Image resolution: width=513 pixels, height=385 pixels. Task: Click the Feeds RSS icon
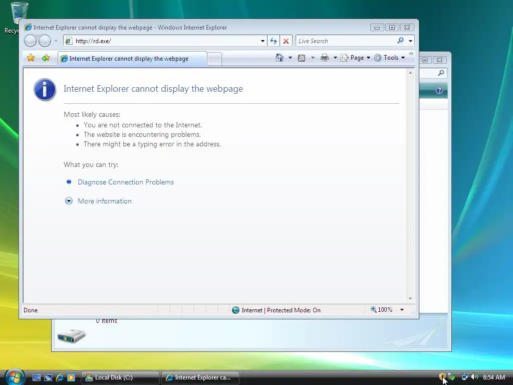pyautogui.click(x=302, y=58)
